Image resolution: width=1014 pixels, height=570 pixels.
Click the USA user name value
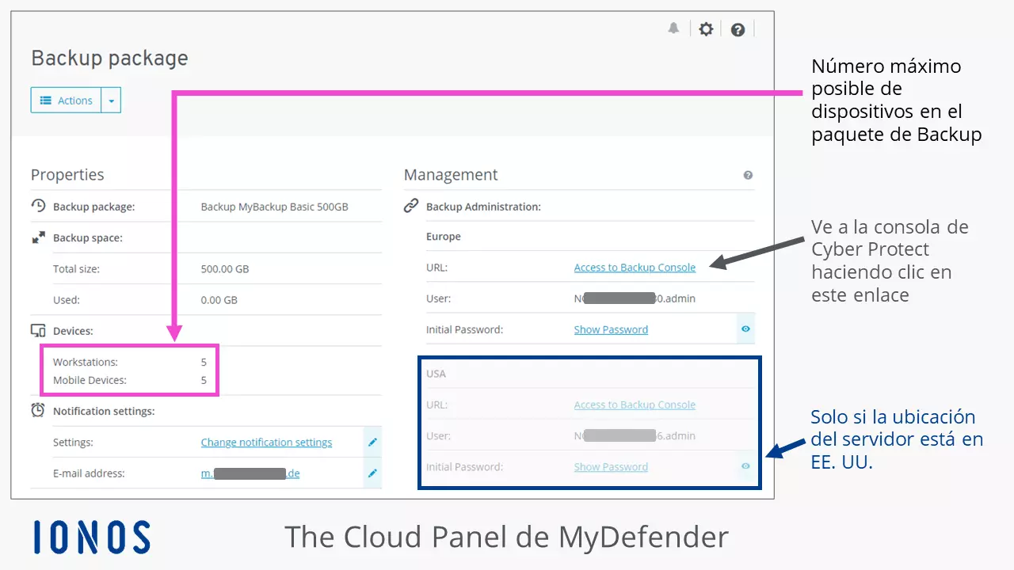tap(635, 435)
